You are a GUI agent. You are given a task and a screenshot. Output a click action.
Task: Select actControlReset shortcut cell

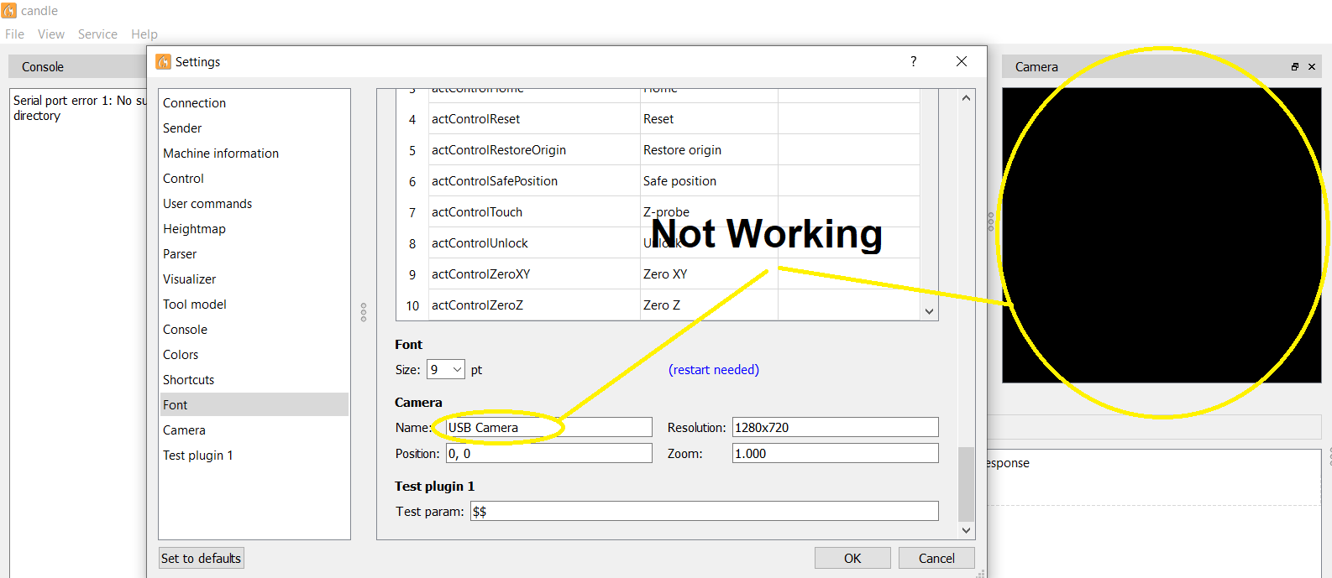click(x=534, y=119)
